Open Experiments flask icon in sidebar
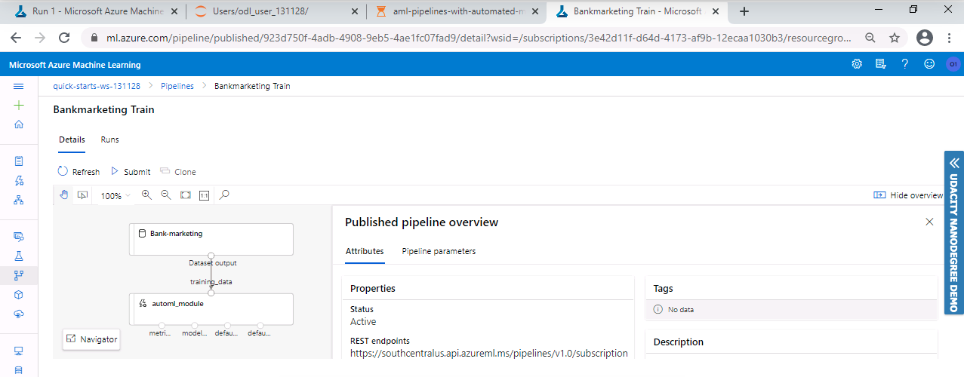Image resolution: width=964 pixels, height=377 pixels. point(19,256)
